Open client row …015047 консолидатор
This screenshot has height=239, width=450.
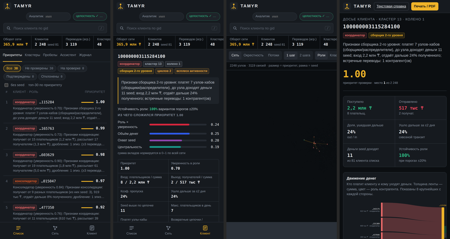(55, 189)
